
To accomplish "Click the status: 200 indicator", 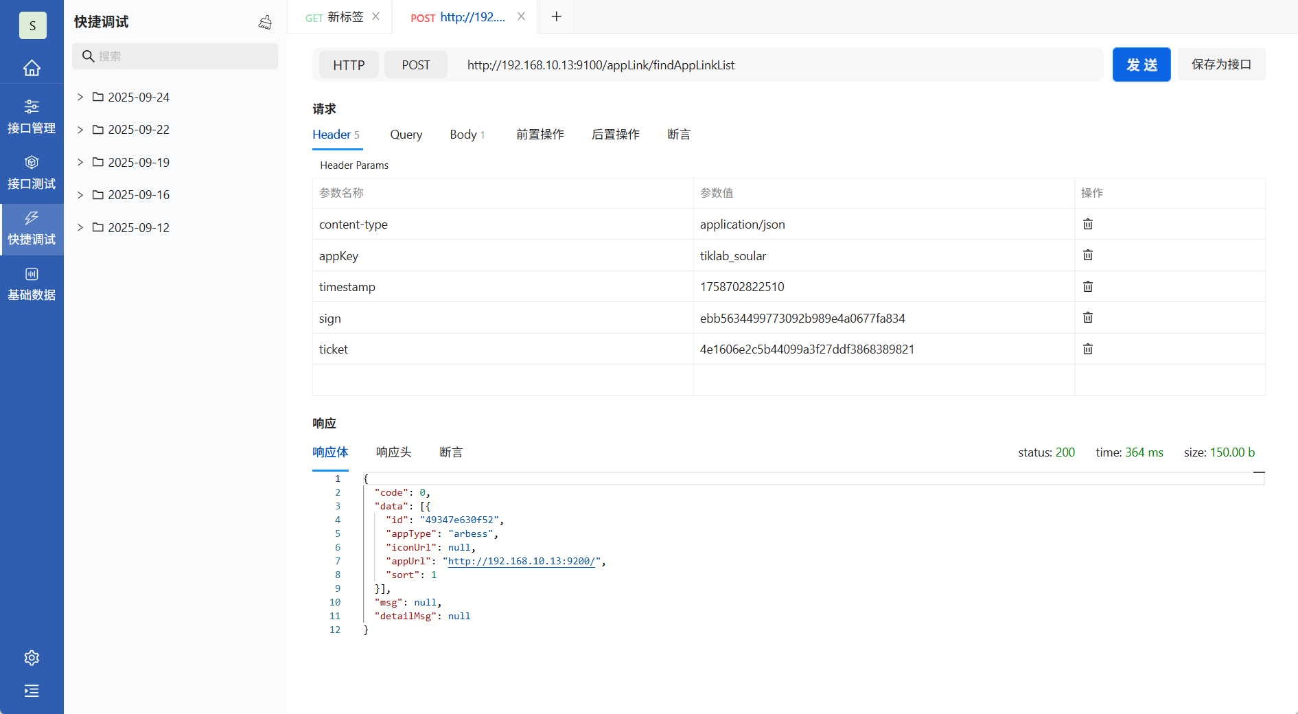I will point(1046,452).
